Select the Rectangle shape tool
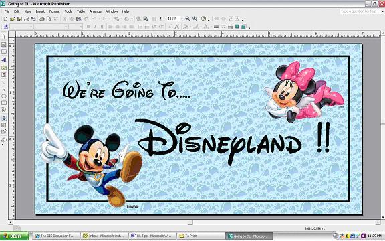Viewport: 385px width, 241px height. point(4,103)
